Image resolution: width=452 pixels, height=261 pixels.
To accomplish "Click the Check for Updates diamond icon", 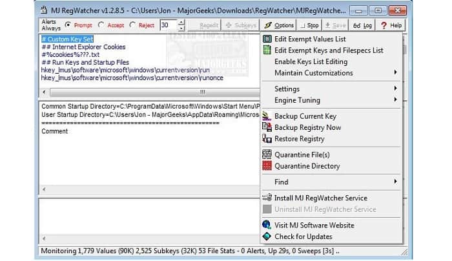I will coord(267,236).
